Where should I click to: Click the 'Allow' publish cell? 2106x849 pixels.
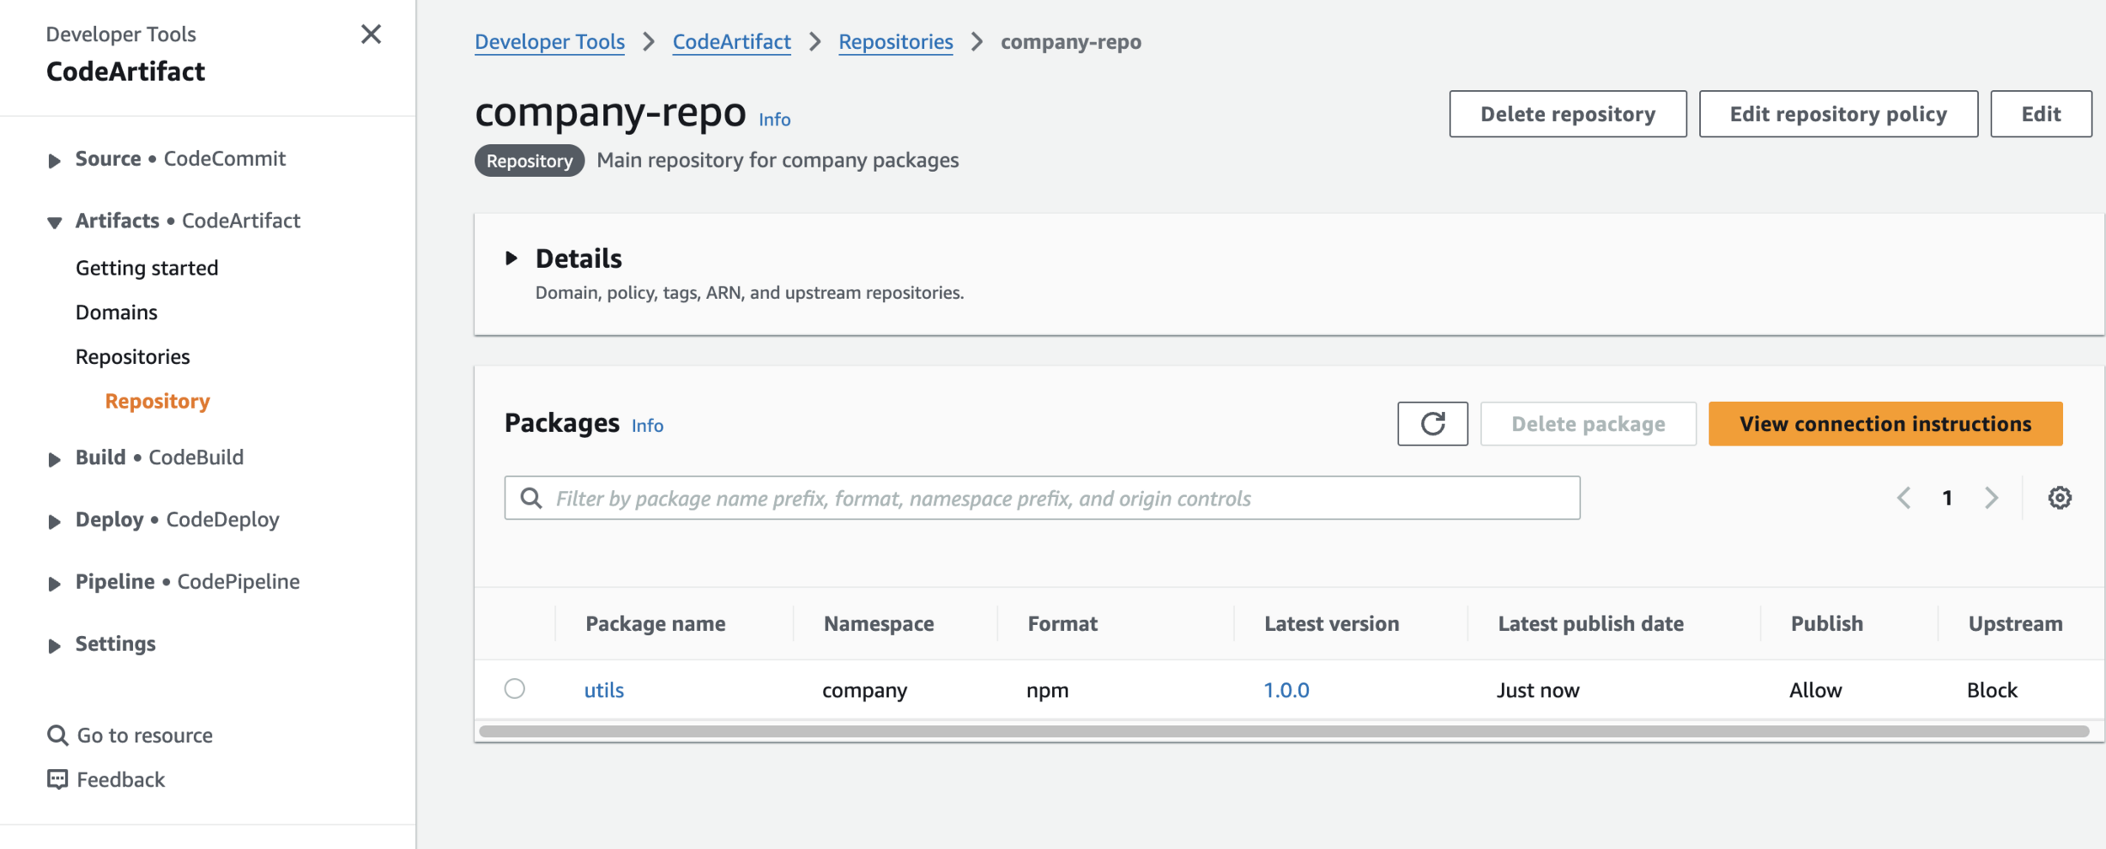pyautogui.click(x=1815, y=691)
